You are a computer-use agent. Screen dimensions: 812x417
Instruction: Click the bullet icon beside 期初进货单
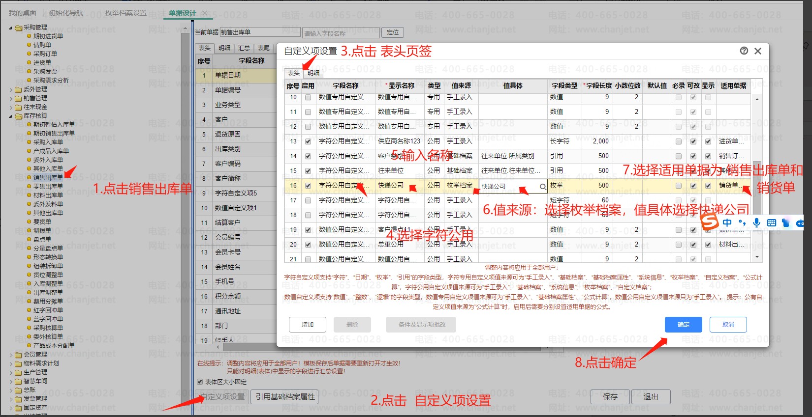(29, 36)
